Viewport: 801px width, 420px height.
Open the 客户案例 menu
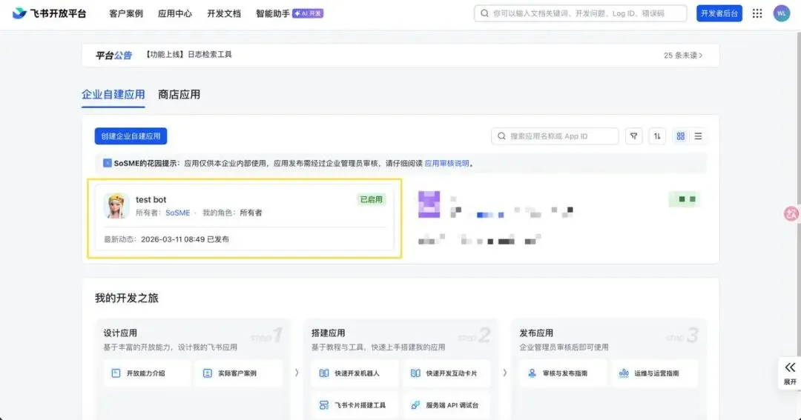[126, 14]
